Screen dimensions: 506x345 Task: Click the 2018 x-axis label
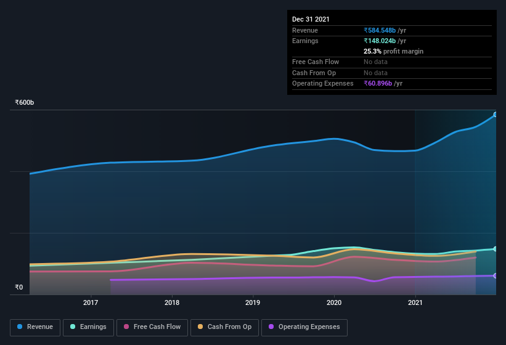click(x=172, y=302)
